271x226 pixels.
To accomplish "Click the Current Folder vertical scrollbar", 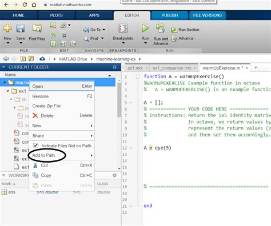I will (119, 100).
